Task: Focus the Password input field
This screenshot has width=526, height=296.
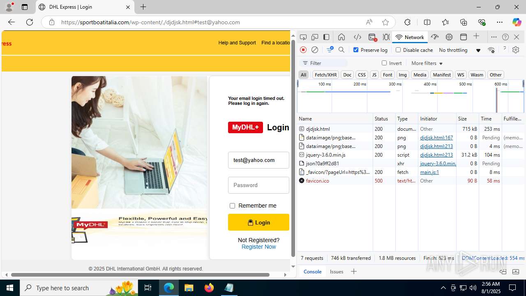Action: pyautogui.click(x=258, y=185)
